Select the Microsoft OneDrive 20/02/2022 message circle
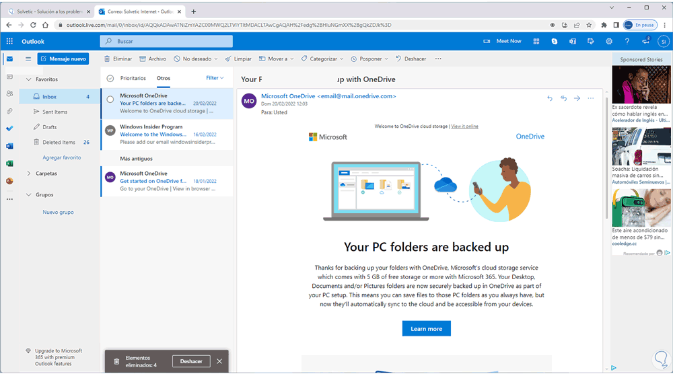 coord(110,100)
